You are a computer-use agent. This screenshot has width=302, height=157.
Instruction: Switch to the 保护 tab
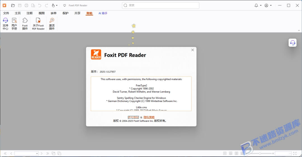pyautogui.click(x=65, y=13)
